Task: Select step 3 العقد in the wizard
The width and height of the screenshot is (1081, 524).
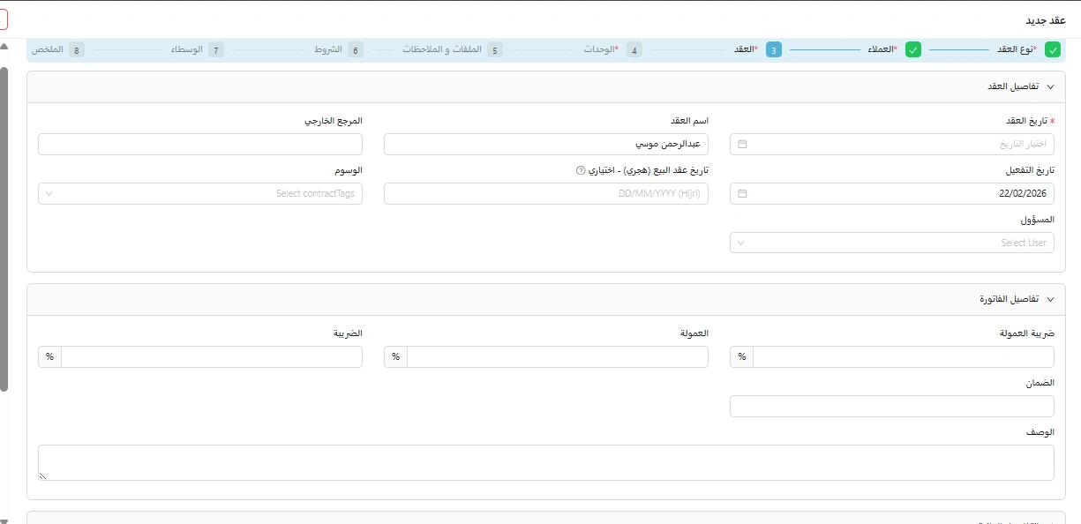Action: tap(758, 49)
